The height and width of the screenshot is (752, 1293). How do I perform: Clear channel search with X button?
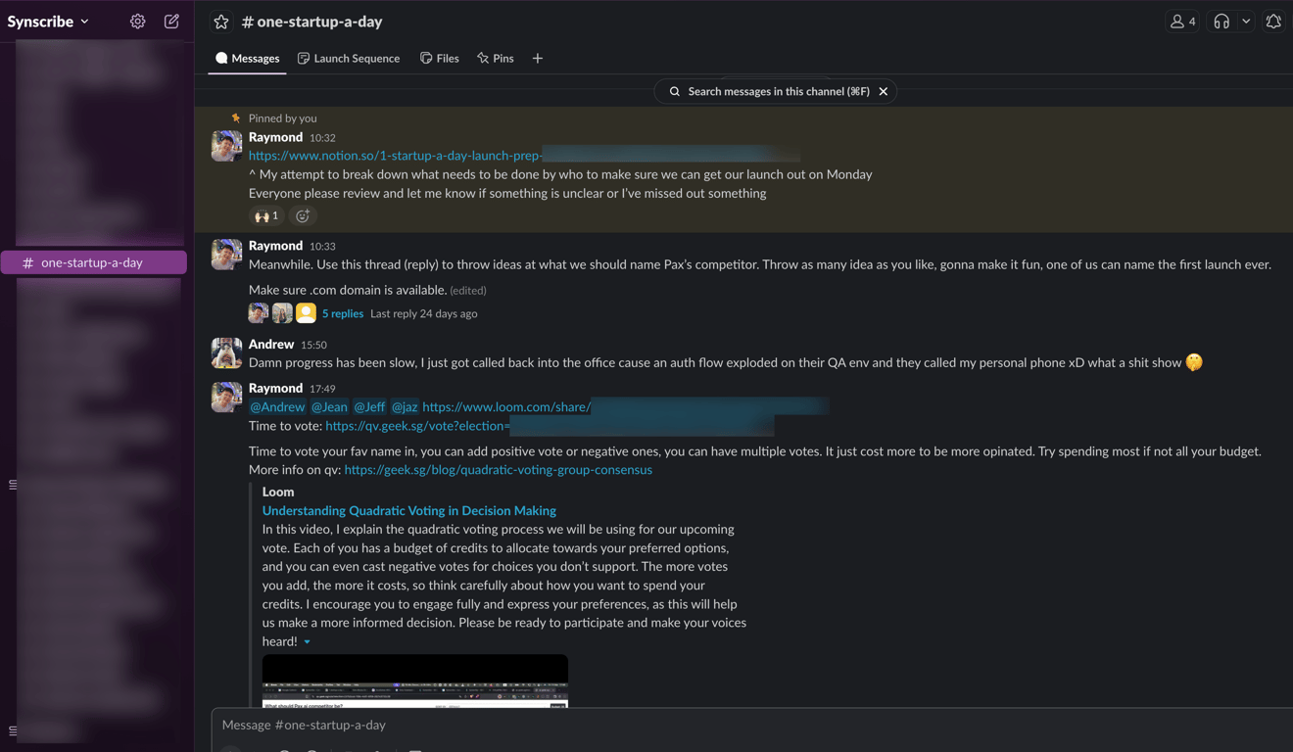tap(884, 91)
